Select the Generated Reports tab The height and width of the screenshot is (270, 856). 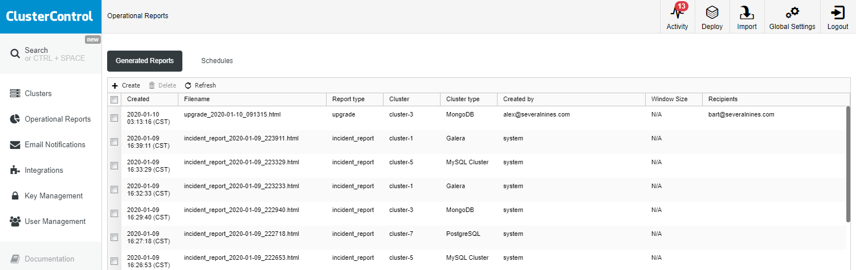(145, 61)
